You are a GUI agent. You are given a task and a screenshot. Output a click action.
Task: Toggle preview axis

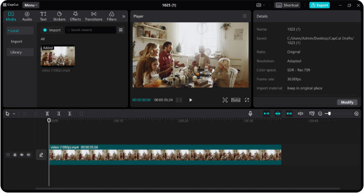coord(300,113)
